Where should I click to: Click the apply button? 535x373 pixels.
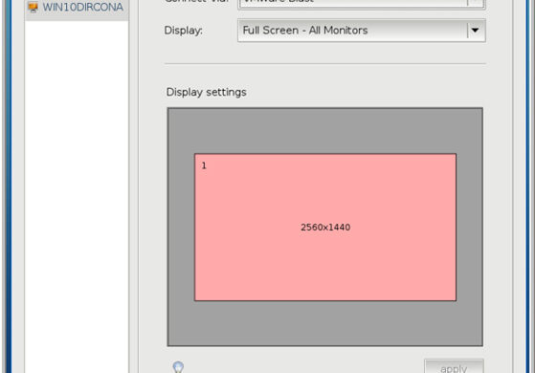tap(454, 367)
